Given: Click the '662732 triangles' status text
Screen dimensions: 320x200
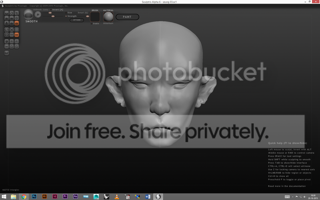Looking at the screenshot, I should pyautogui.click(x=11, y=190).
